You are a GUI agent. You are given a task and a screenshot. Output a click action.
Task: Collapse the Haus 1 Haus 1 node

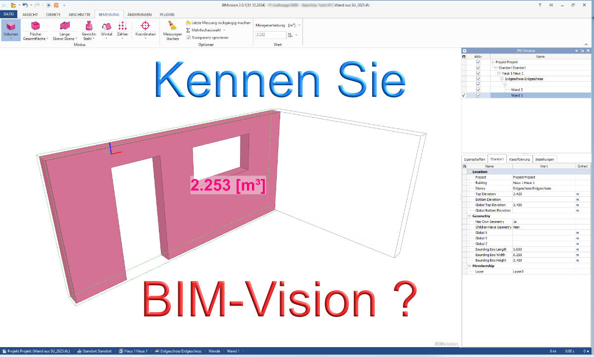tap(499, 73)
